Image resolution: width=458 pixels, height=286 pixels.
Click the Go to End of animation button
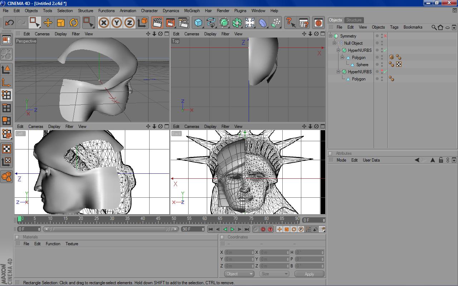pos(247,229)
